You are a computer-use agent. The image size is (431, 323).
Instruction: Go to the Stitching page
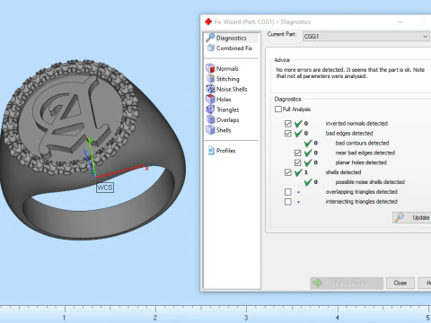click(x=228, y=79)
